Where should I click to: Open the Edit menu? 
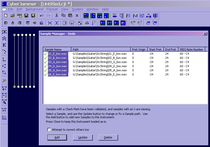pyautogui.click(x=20, y=9)
